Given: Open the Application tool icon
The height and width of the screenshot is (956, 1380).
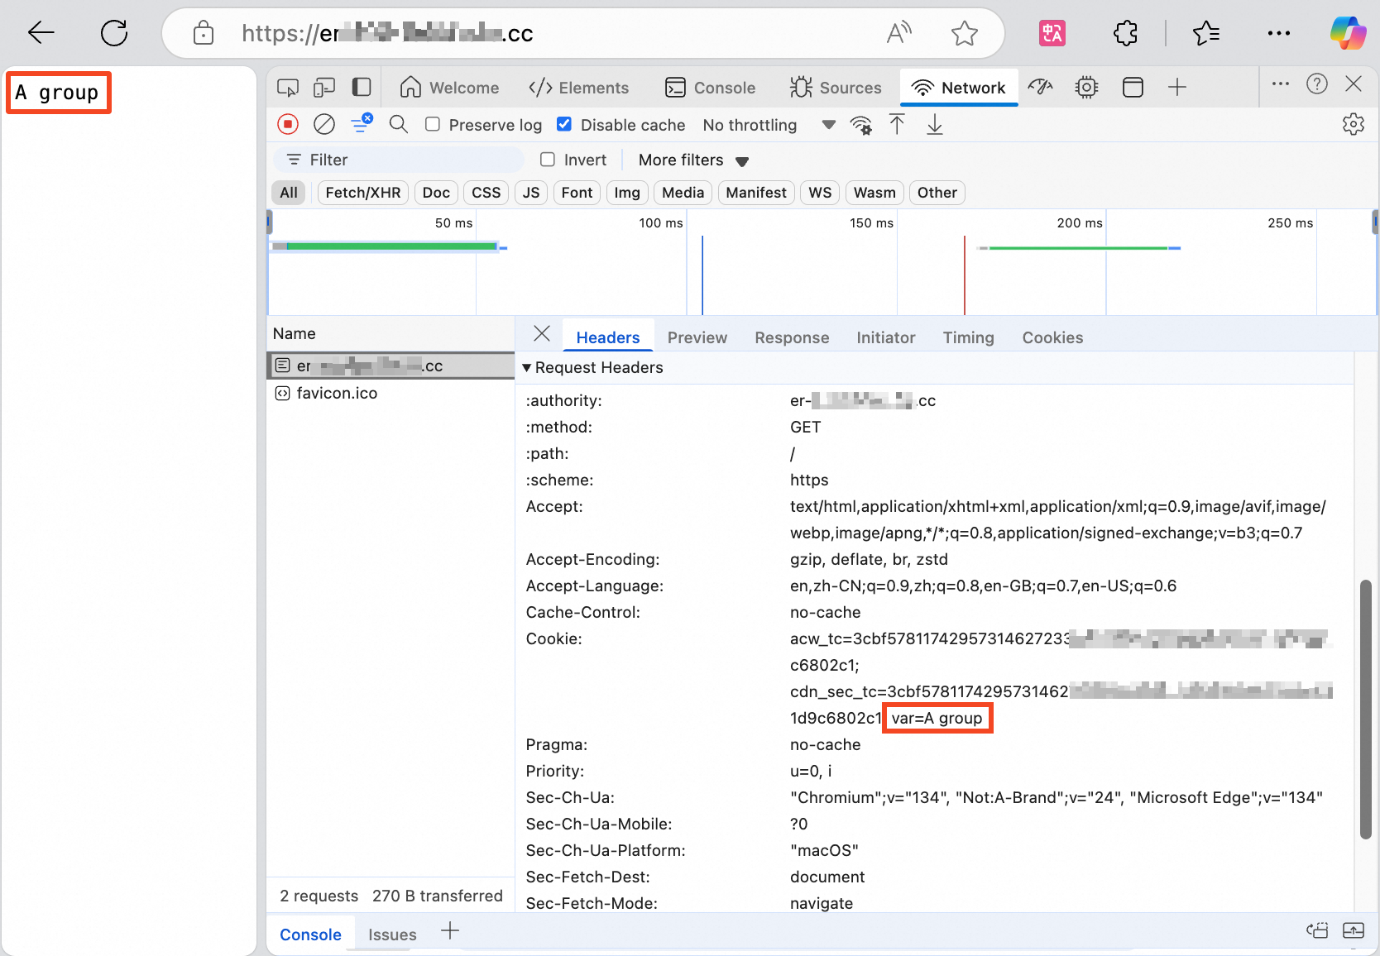Looking at the screenshot, I should (x=1133, y=88).
